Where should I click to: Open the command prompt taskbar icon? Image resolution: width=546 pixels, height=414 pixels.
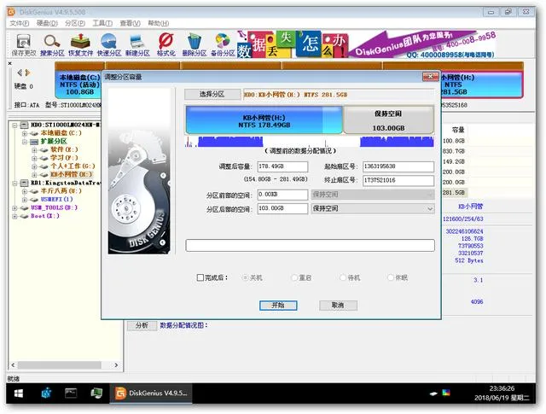coord(71,394)
